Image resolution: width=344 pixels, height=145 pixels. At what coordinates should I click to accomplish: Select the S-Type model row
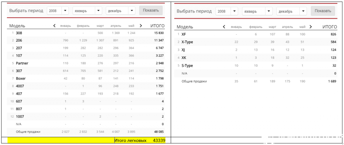(x=187, y=65)
